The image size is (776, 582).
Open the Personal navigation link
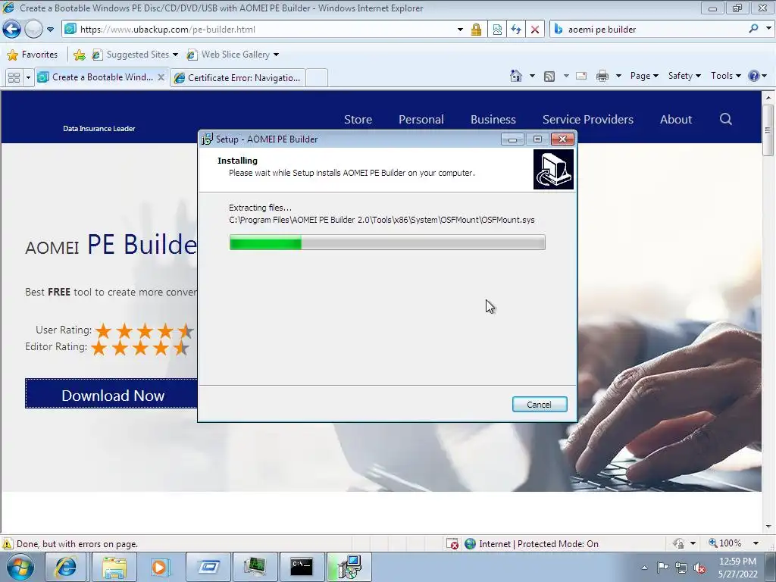click(x=421, y=119)
